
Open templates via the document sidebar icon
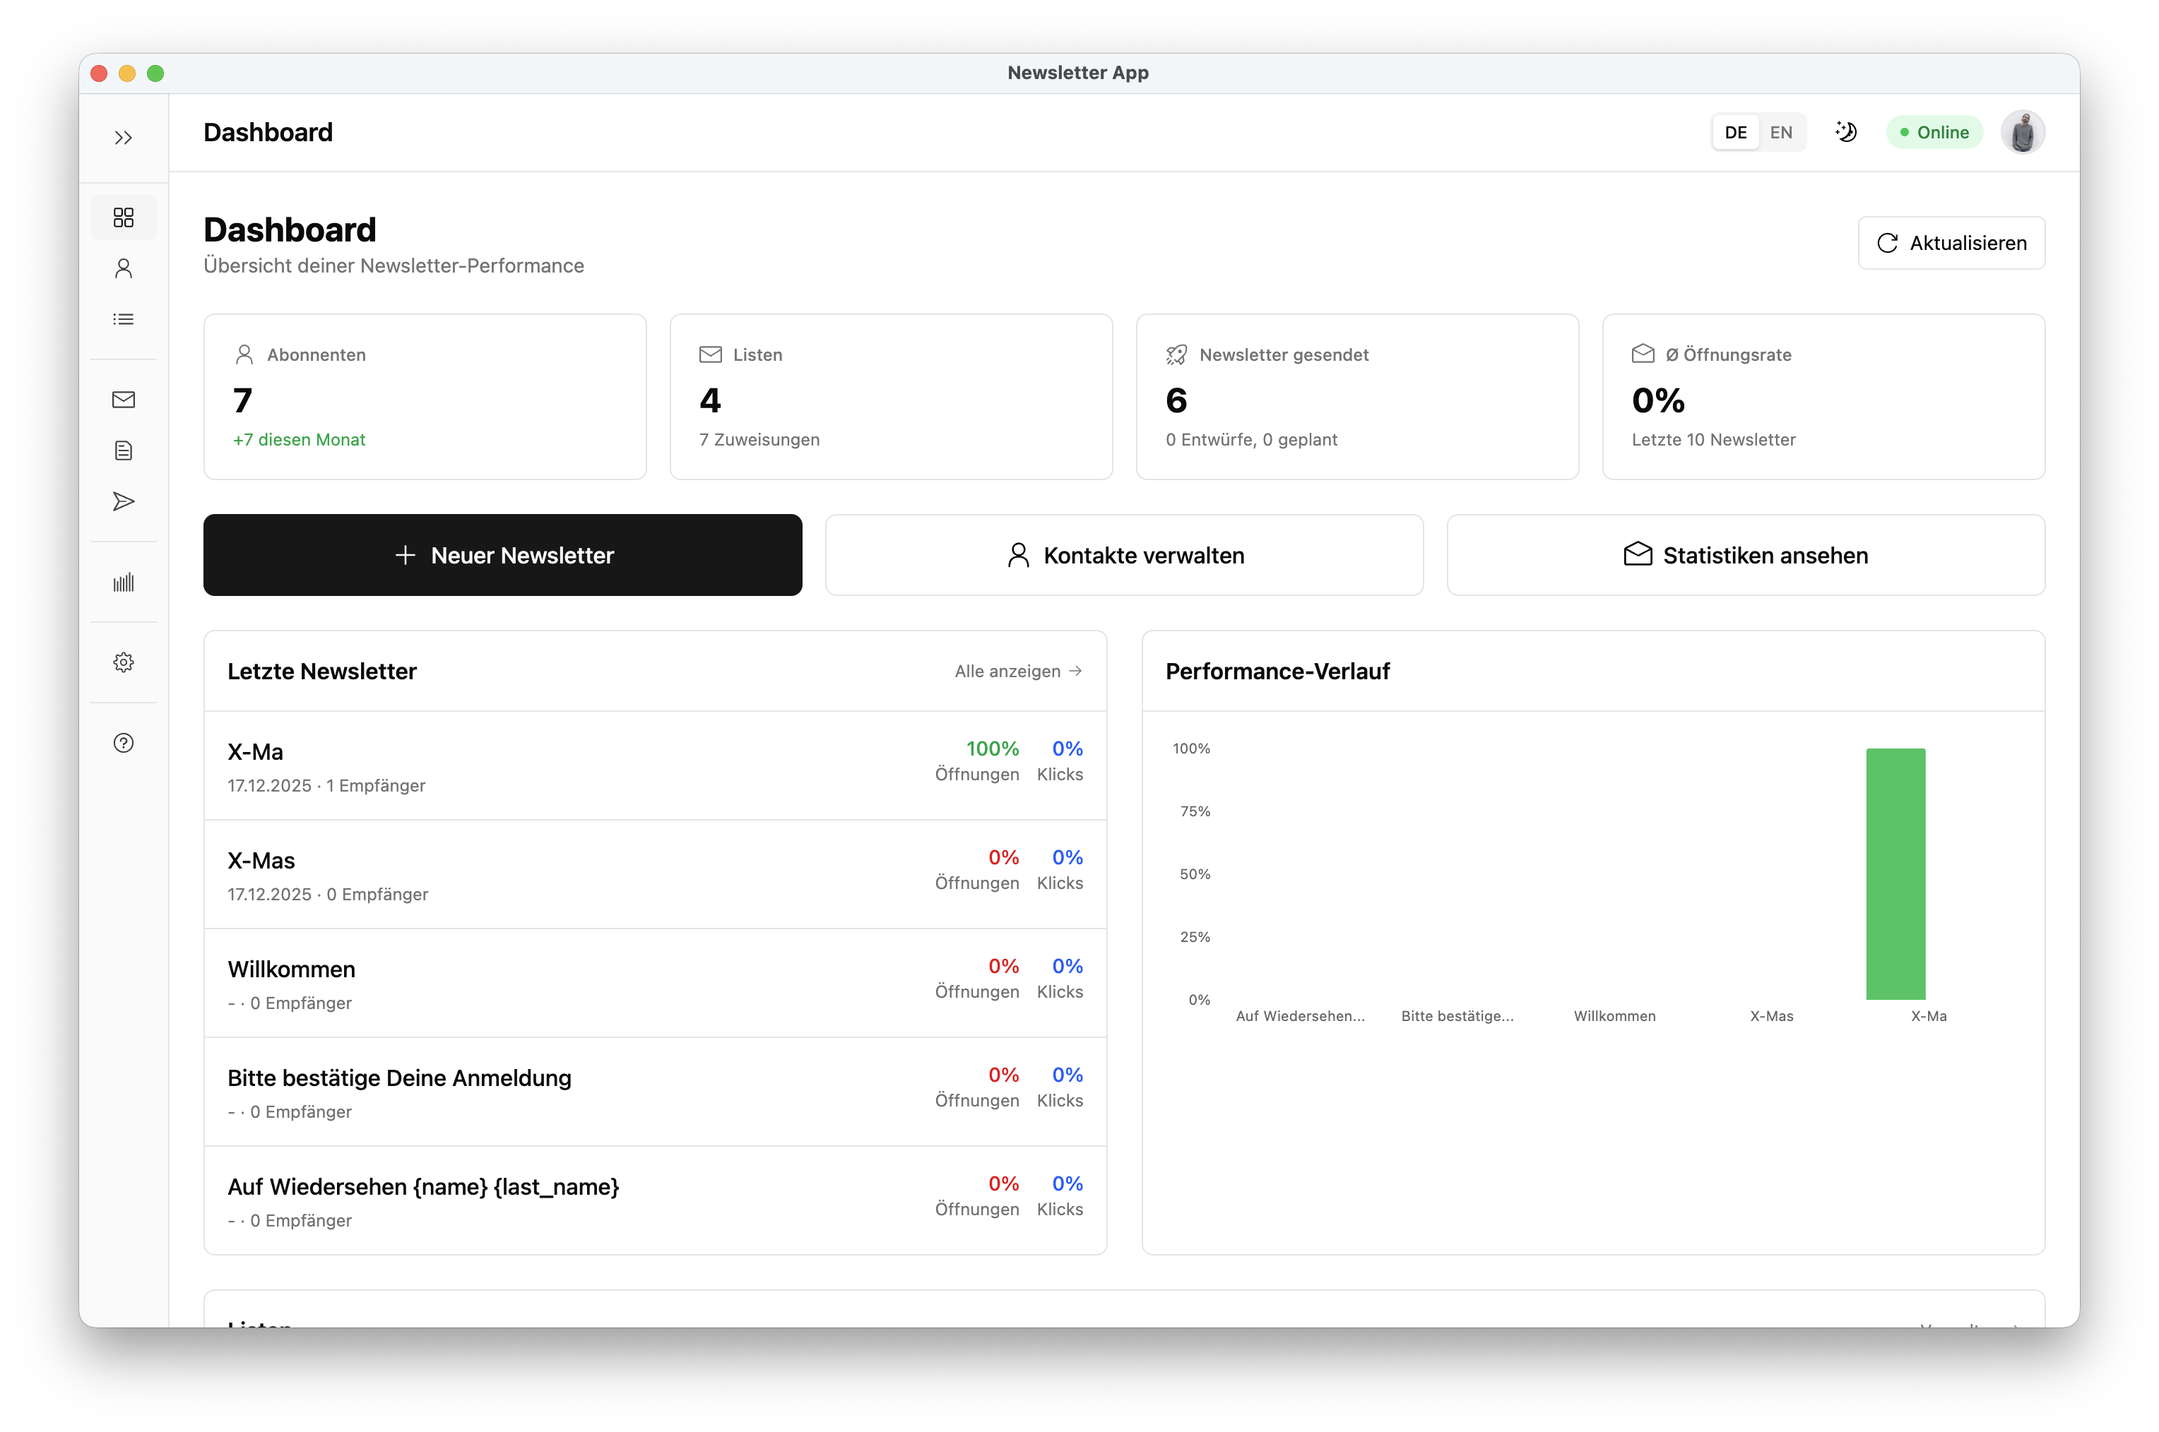(124, 451)
